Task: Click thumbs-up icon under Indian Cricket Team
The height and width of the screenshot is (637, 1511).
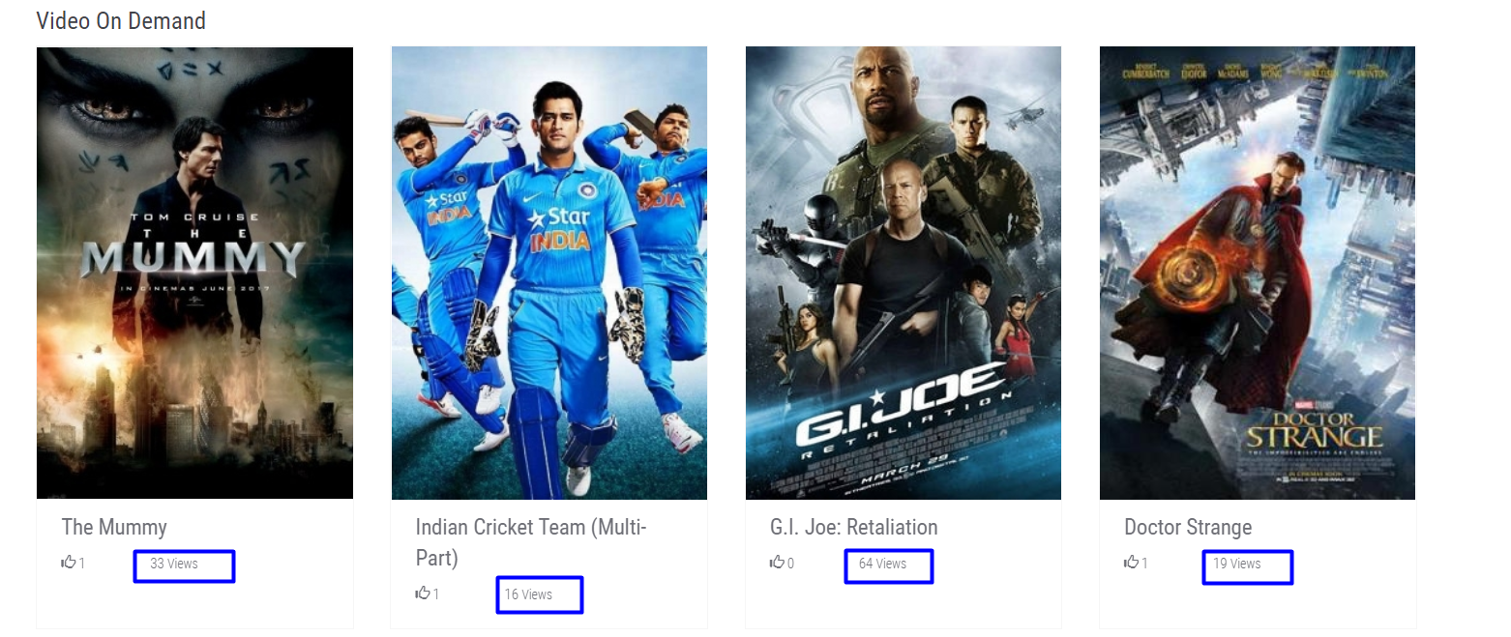Action: click(423, 593)
